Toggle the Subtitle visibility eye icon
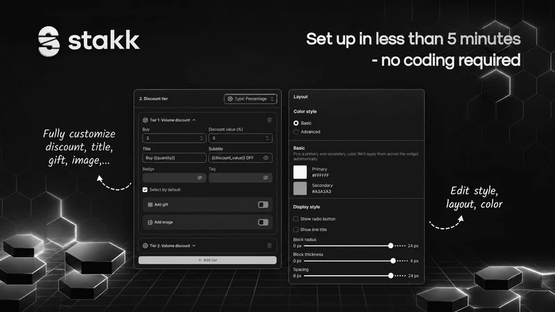The image size is (555, 312). click(x=266, y=158)
